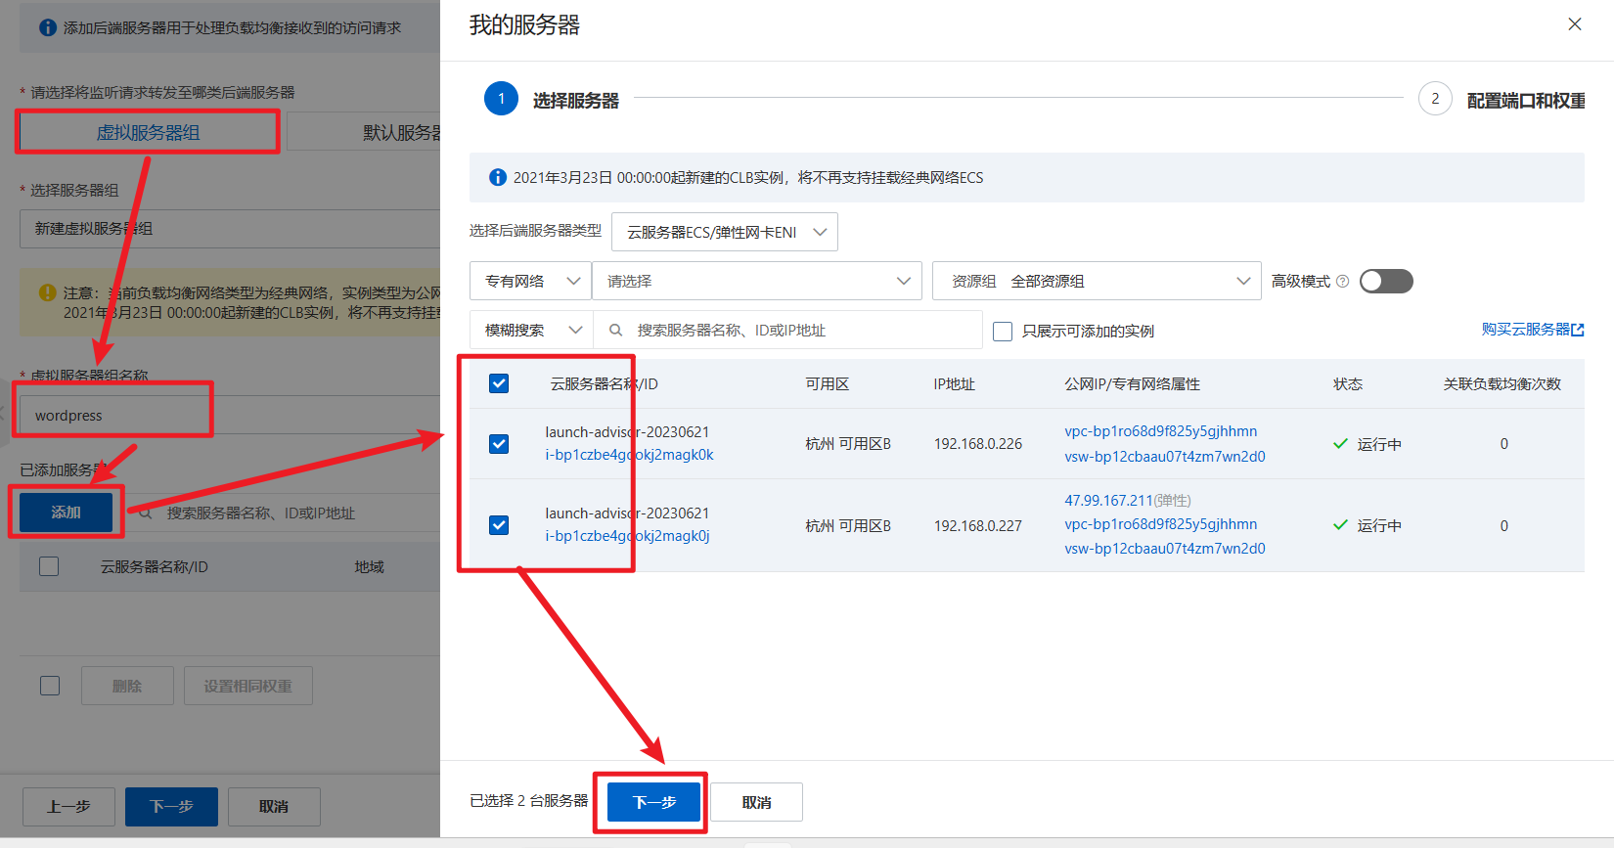
Task: Click the 删除 button
Action: (x=127, y=686)
